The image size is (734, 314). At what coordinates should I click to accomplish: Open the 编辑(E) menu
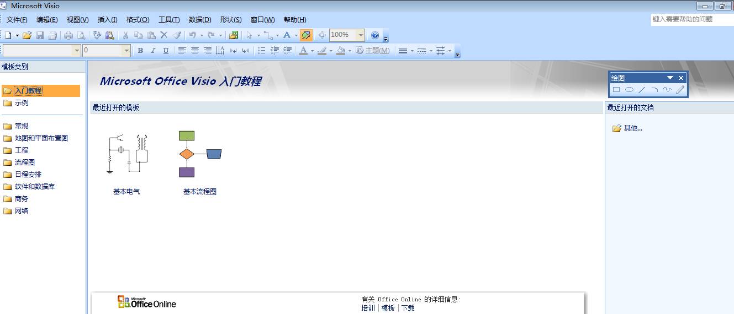click(x=47, y=20)
